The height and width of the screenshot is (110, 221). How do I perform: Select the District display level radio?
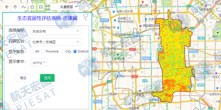click(x=75, y=52)
